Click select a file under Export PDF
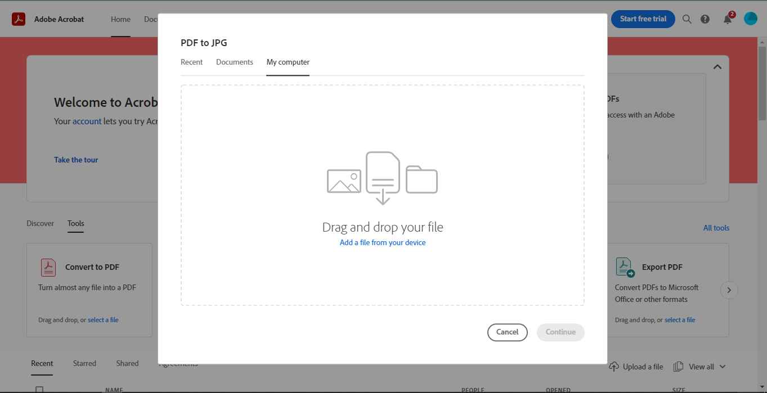The width and height of the screenshot is (767, 393). pos(680,320)
